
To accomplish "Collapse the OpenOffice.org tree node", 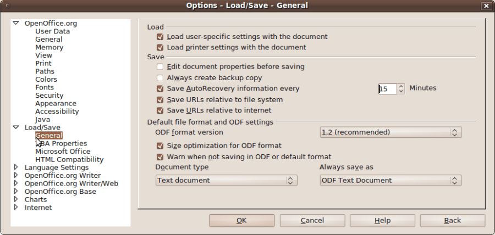I will (x=16, y=24).
